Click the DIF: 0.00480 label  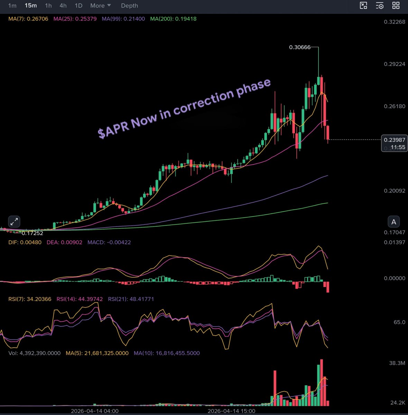(25, 242)
